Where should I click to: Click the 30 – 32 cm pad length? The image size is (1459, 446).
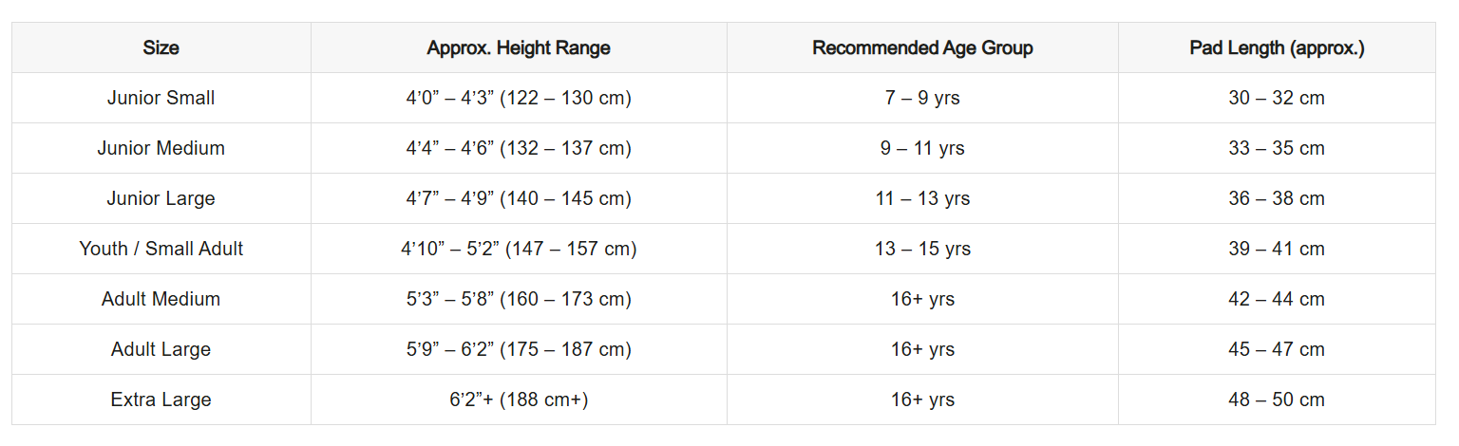(x=1277, y=98)
